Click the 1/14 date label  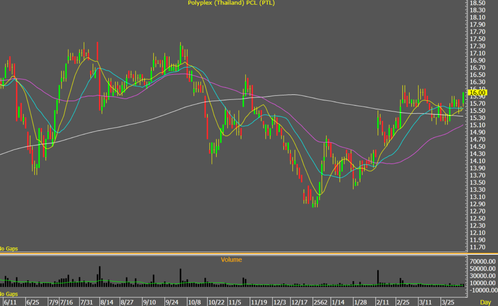coord(338,302)
